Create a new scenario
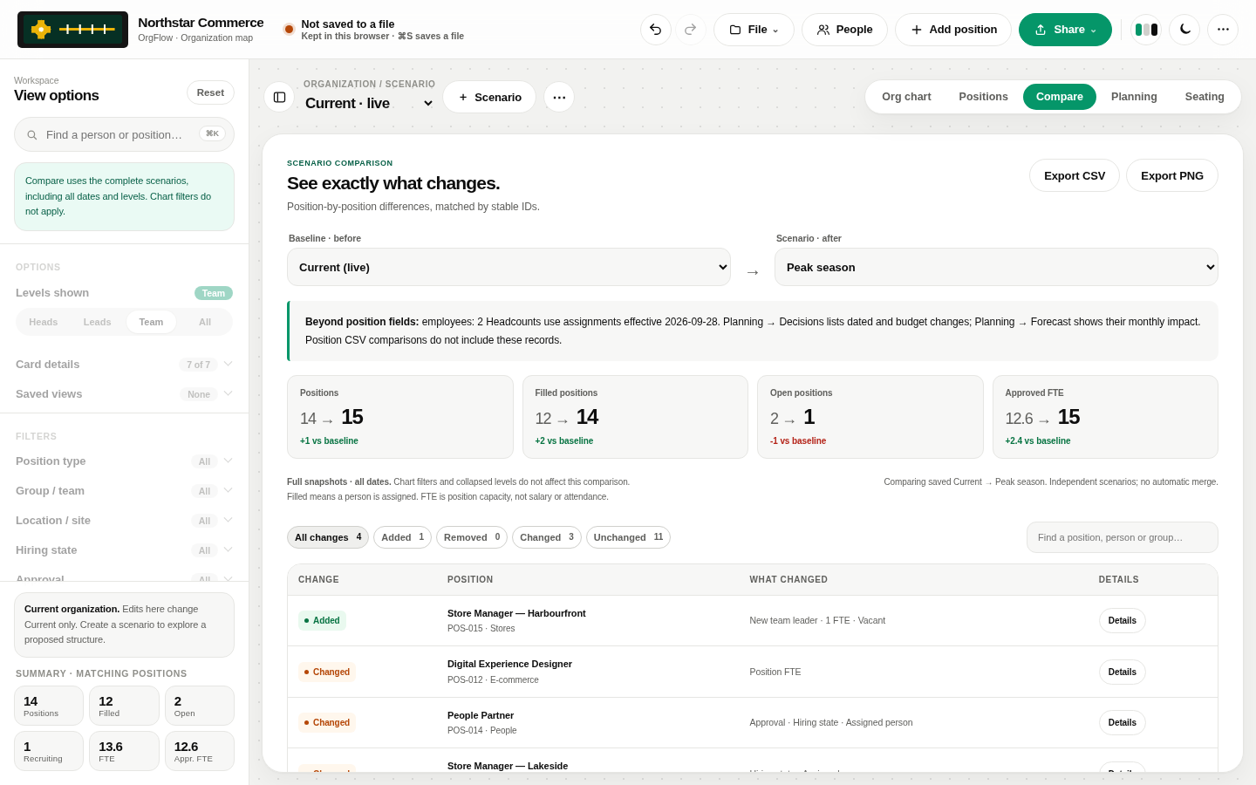The height and width of the screenshot is (785, 1256). click(x=489, y=97)
